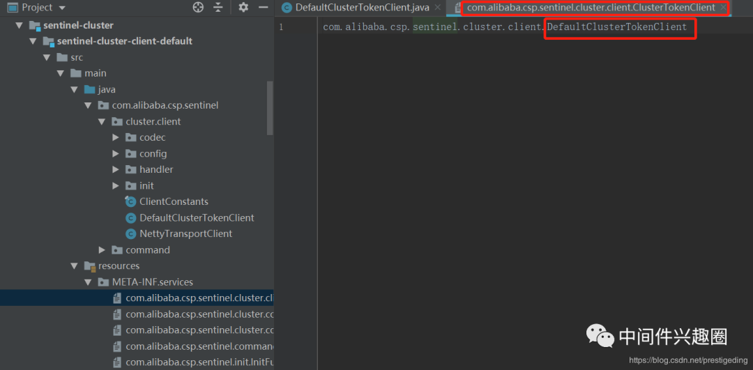Collapse the META-INF.services folder
This screenshot has height=370, width=753.
pyautogui.click(x=88, y=282)
